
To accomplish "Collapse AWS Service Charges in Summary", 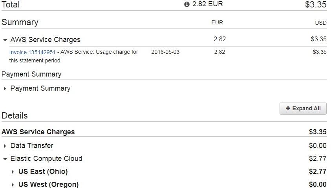I will point(5,40).
